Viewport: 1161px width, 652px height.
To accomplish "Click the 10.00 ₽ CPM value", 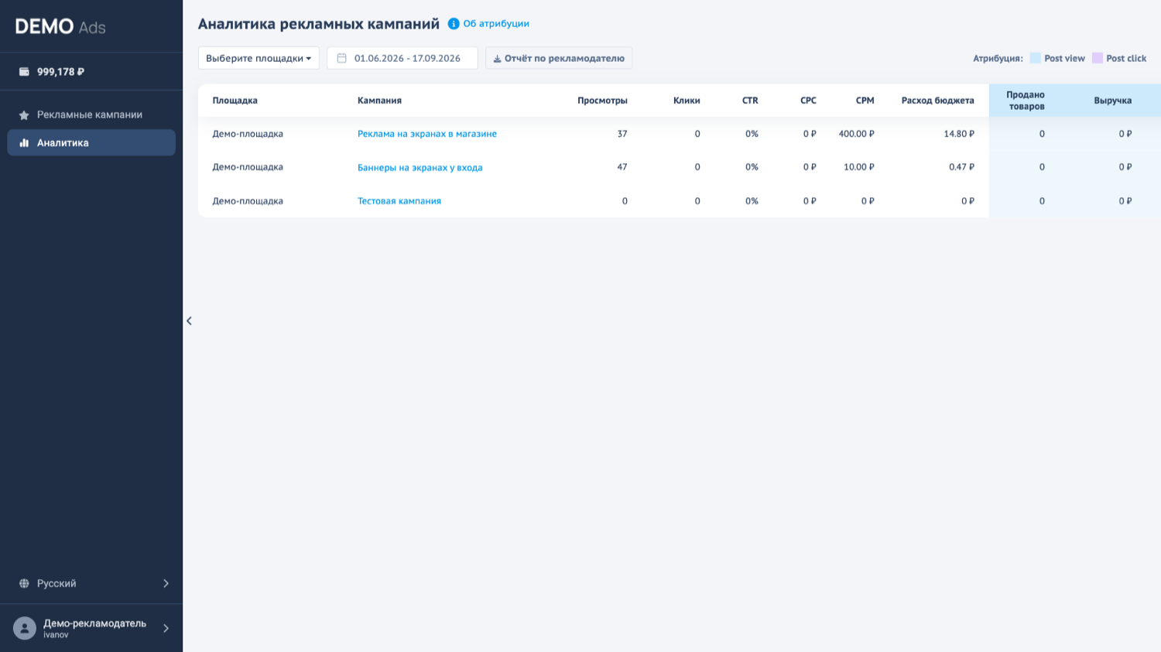I will [x=858, y=167].
